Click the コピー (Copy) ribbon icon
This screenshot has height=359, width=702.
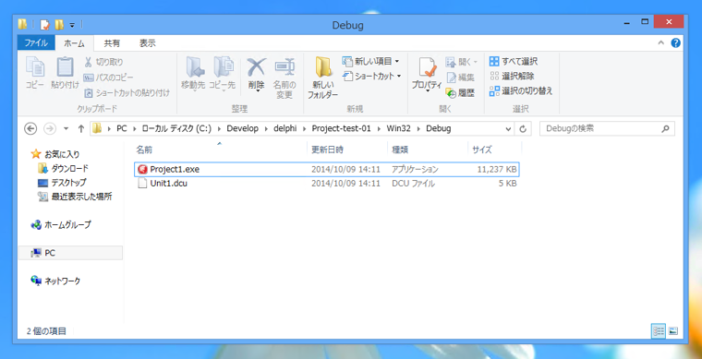[35, 73]
